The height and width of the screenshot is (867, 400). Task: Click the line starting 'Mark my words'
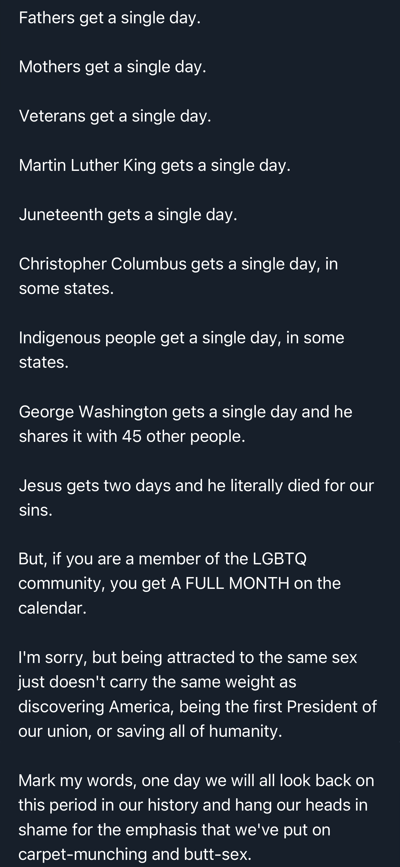[196, 780]
